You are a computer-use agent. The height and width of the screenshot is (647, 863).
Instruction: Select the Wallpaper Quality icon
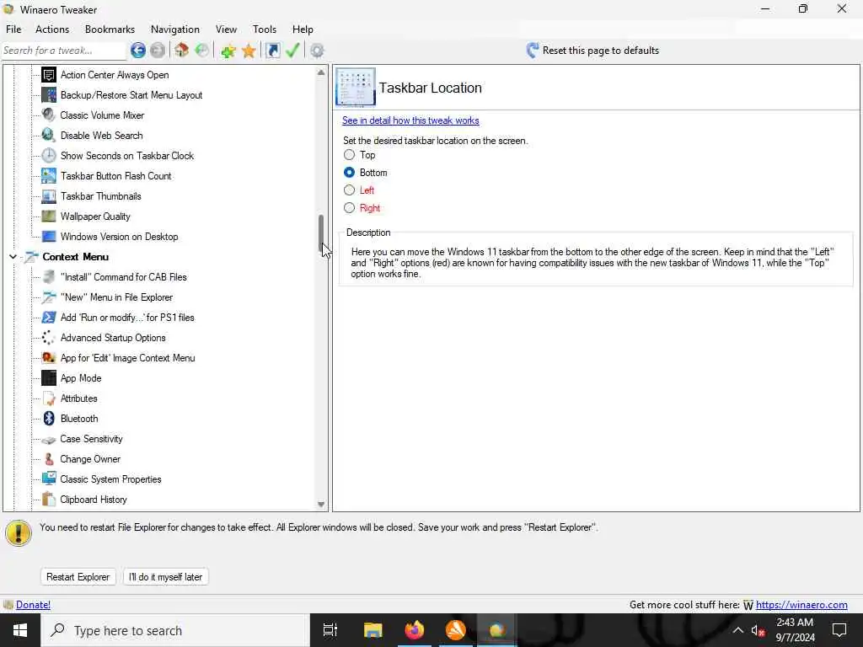point(48,217)
